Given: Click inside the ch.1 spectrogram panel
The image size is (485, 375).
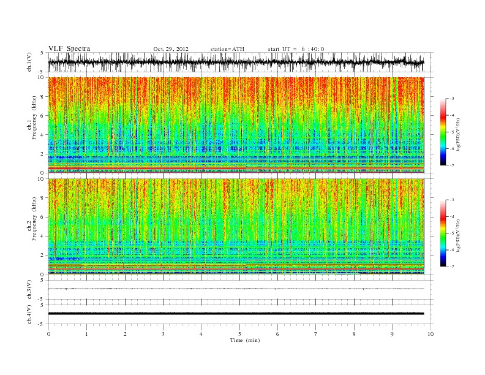Looking at the screenshot, I should (x=236, y=125).
